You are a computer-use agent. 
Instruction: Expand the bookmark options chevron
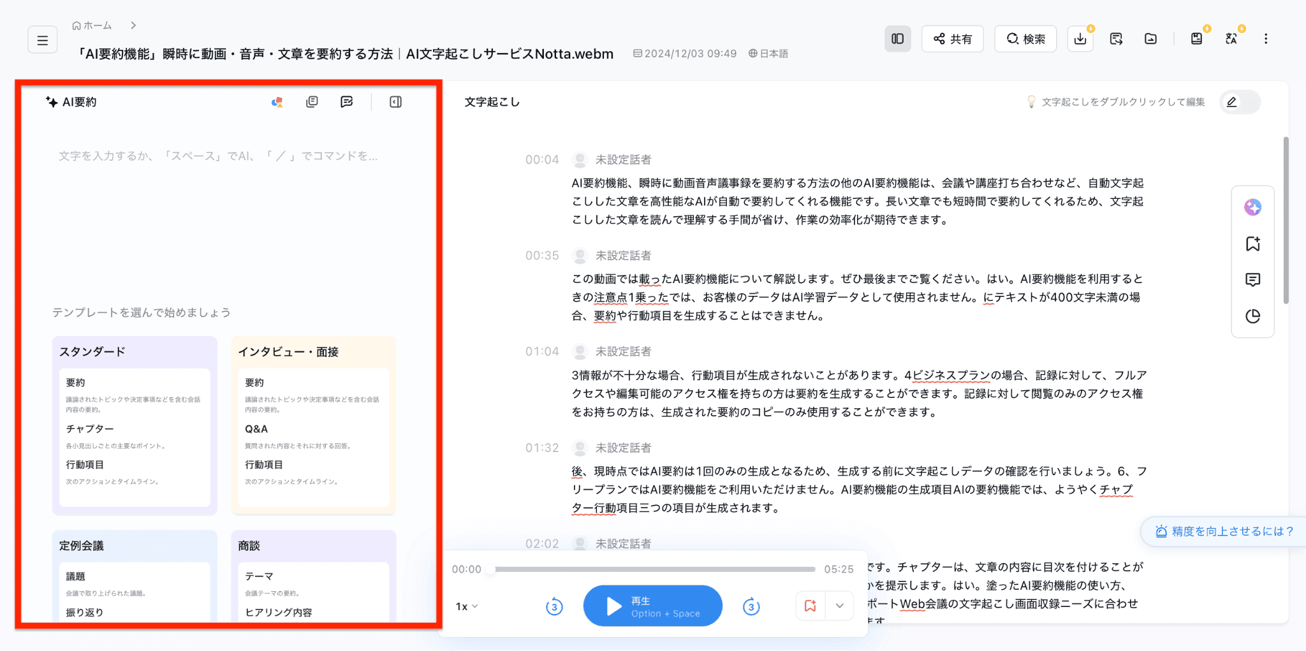[840, 606]
